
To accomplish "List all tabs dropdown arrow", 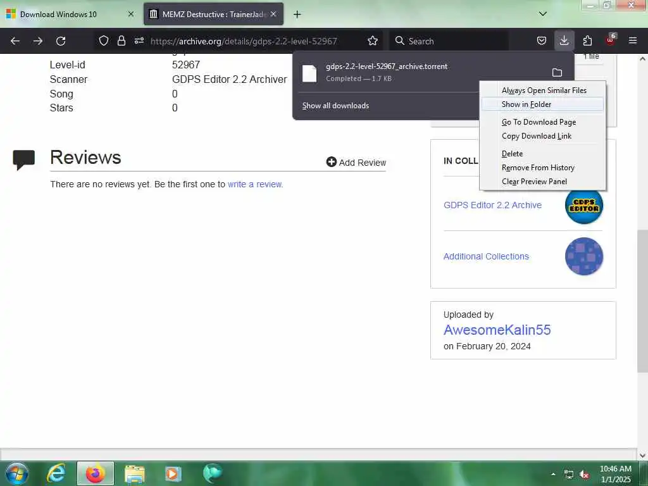I will pyautogui.click(x=543, y=14).
